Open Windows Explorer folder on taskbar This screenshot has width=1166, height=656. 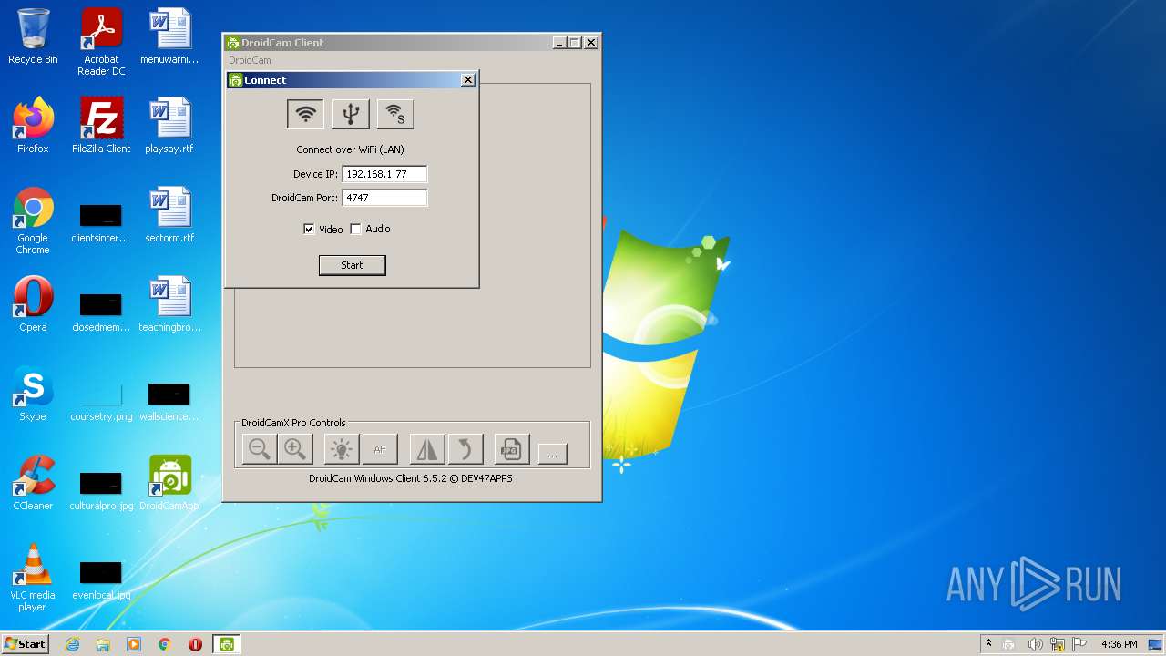[103, 644]
